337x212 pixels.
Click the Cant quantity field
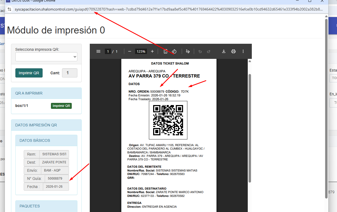pyautogui.click(x=70, y=73)
